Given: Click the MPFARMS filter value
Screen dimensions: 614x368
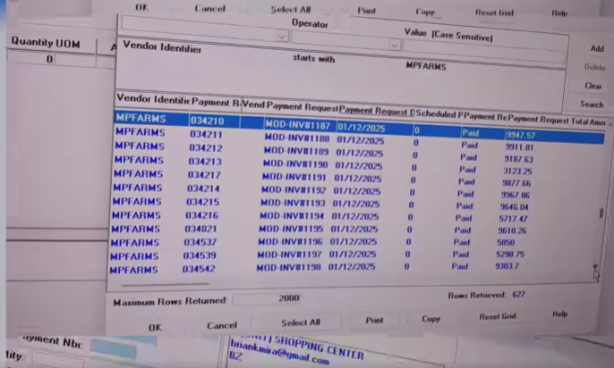Looking at the screenshot, I should 426,66.
